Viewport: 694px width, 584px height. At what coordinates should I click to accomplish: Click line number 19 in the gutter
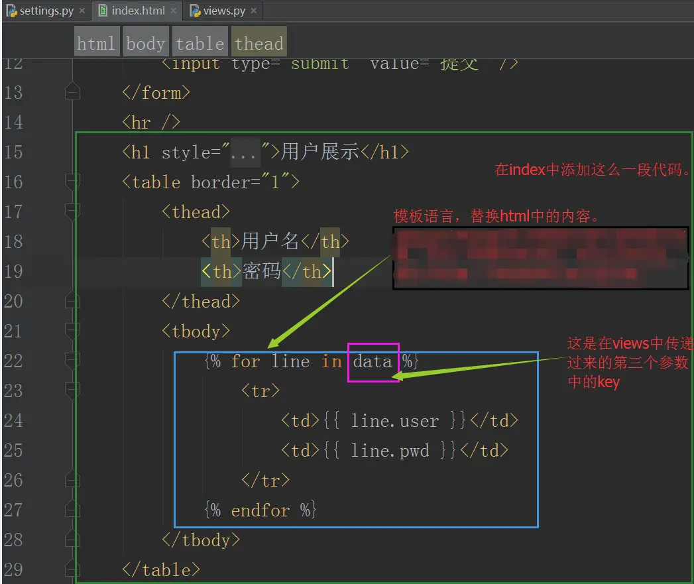pos(13,271)
